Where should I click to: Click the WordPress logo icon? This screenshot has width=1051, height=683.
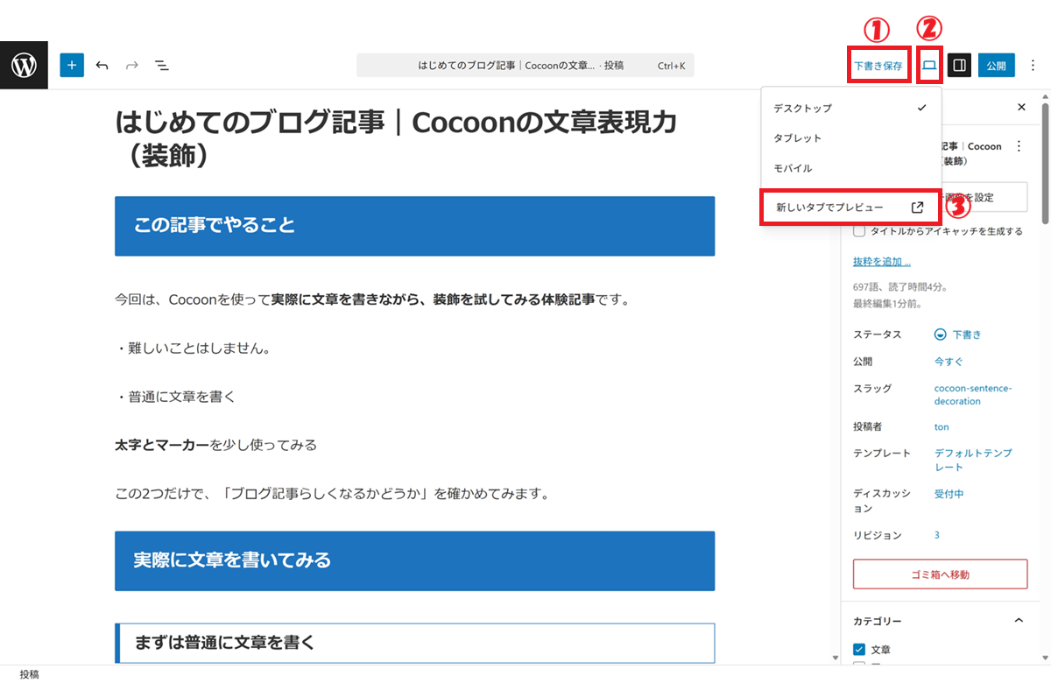[24, 65]
